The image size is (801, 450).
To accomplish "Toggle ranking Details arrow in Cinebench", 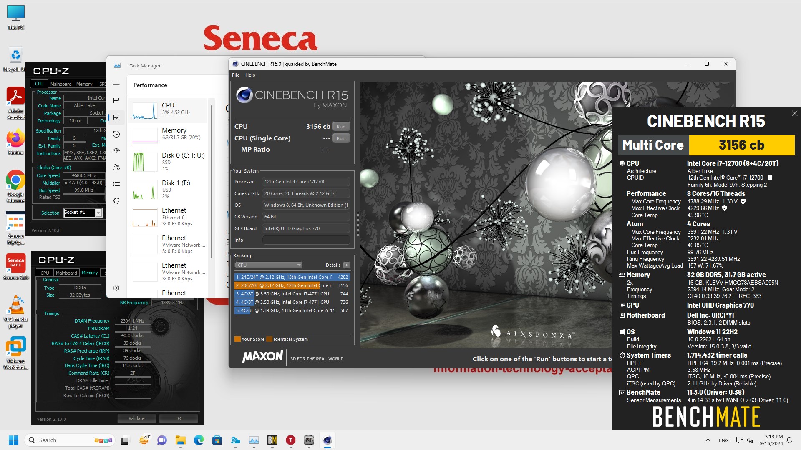I will point(347,265).
